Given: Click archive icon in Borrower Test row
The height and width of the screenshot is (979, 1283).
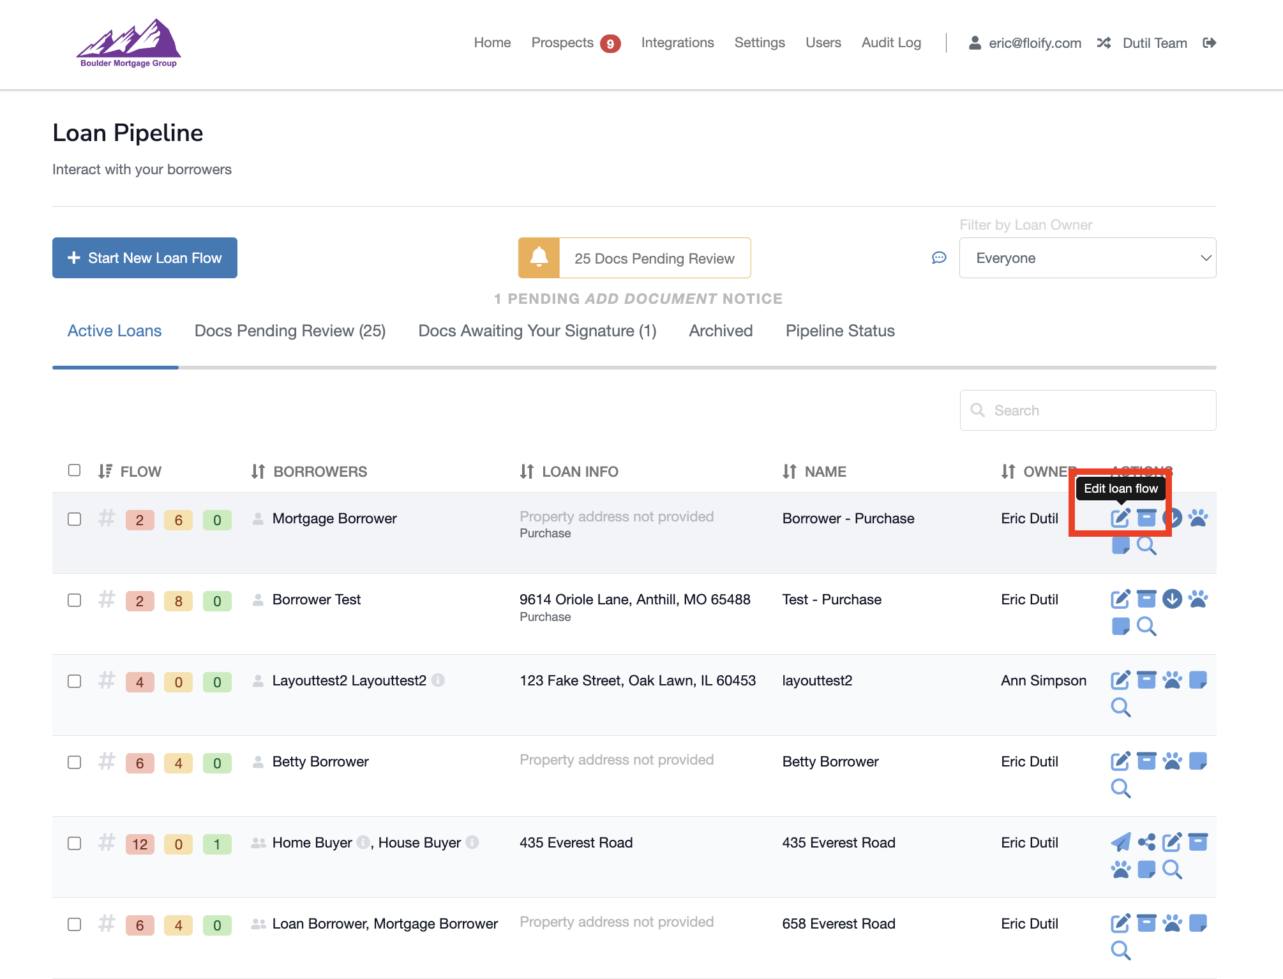Looking at the screenshot, I should tap(1146, 599).
